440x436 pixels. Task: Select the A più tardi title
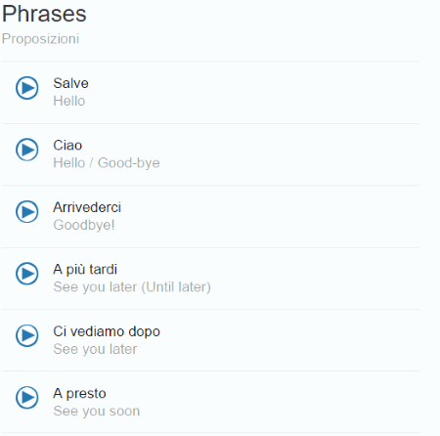pos(85,270)
